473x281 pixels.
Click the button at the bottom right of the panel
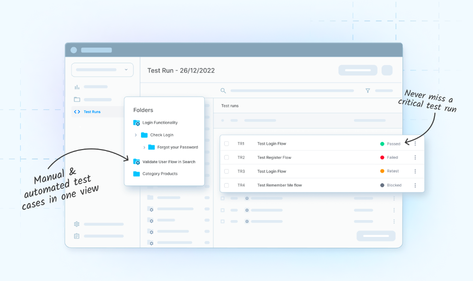[376, 236]
